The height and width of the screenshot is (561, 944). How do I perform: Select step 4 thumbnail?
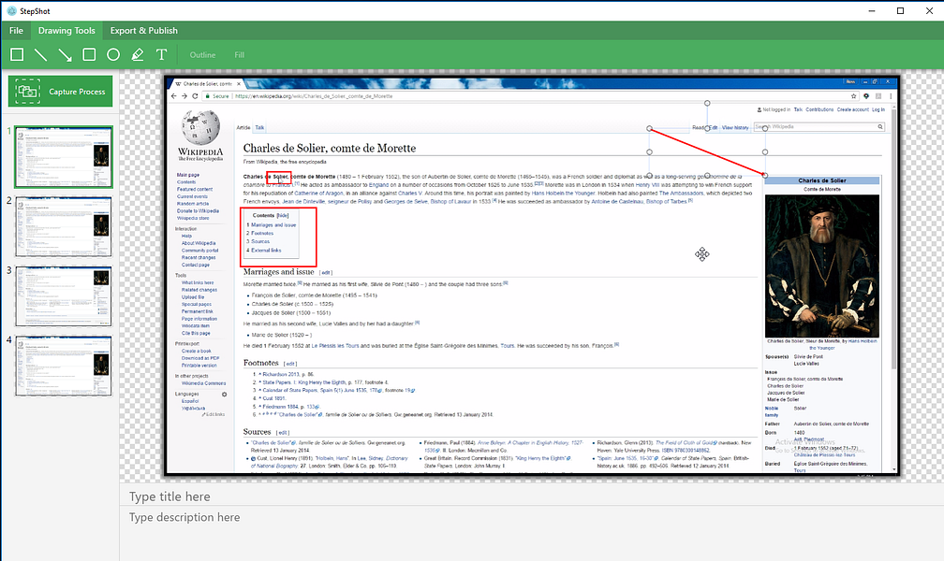tap(64, 367)
